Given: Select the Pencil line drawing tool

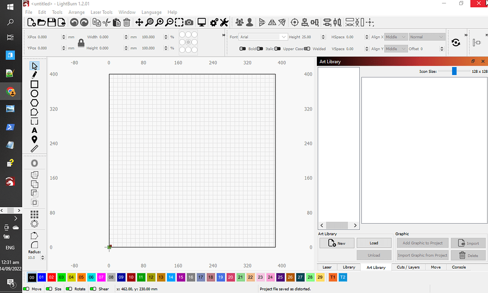Looking at the screenshot, I should coord(34,75).
